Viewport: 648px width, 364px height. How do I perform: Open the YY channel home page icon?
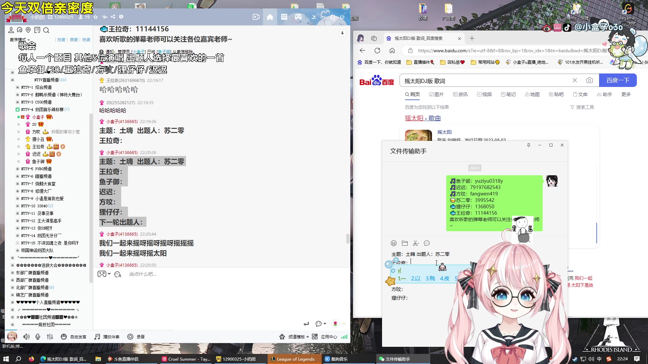[x=270, y=17]
